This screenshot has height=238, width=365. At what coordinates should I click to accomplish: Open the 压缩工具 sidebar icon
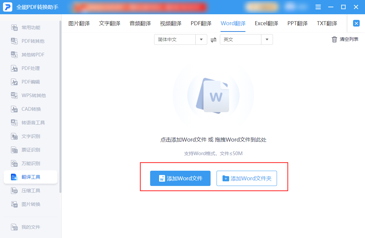coord(14,191)
